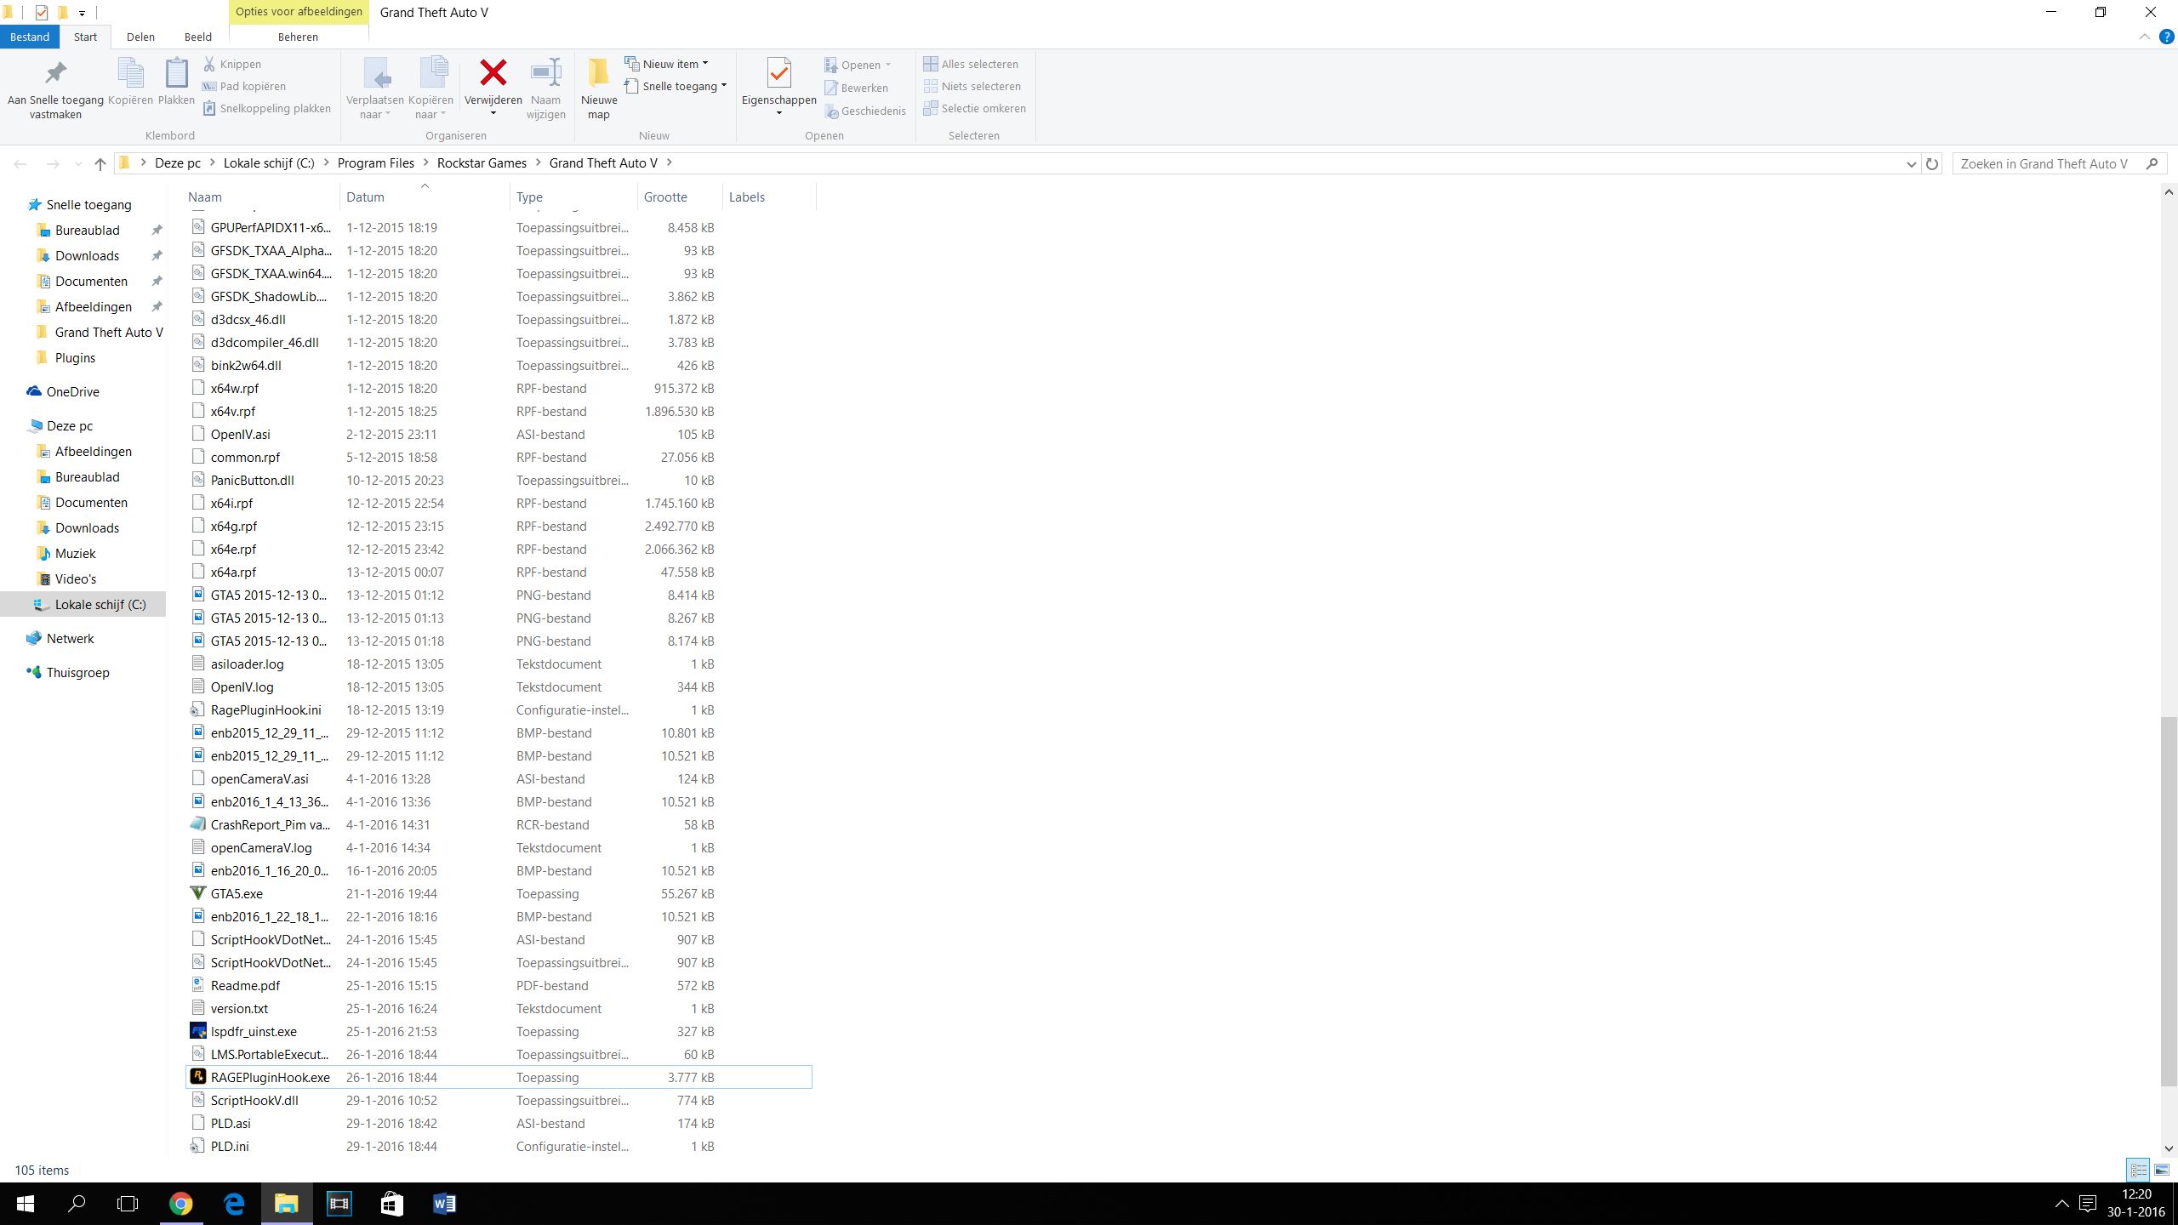Click the blue help question mark icon

(2166, 37)
